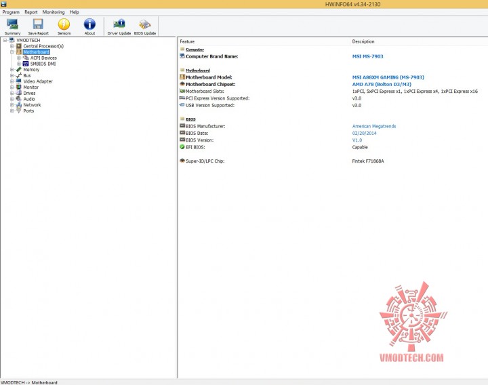Image resolution: width=488 pixels, height=385 pixels.
Task: Click the Ports node icon
Action: [19, 110]
